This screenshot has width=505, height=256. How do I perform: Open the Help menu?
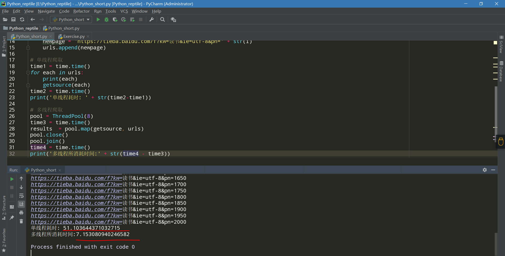(x=156, y=11)
